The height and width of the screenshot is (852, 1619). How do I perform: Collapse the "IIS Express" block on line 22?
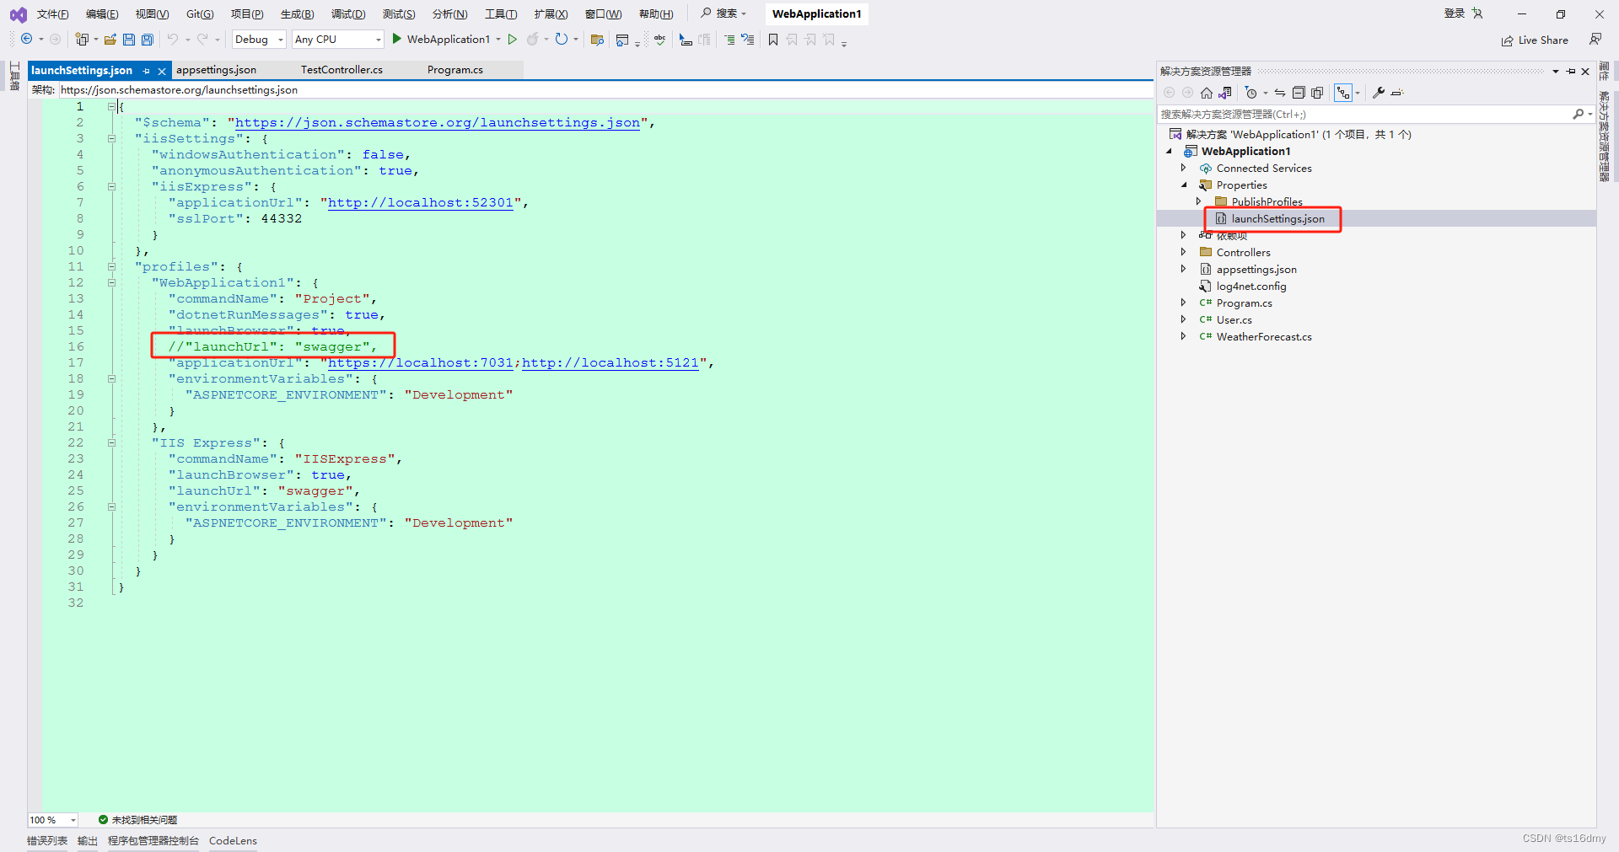111,442
